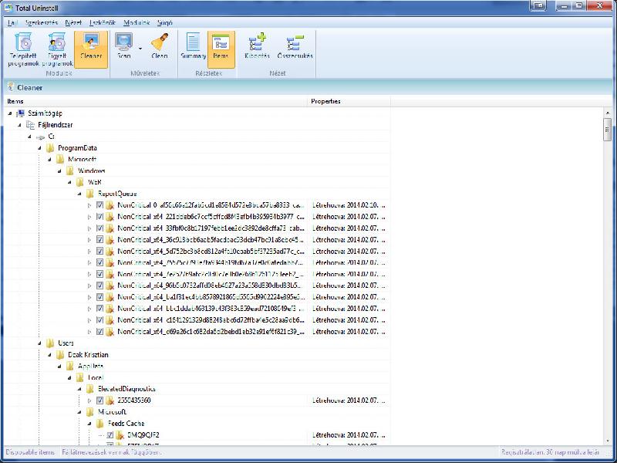Click the ProgramData folder icon

point(50,148)
